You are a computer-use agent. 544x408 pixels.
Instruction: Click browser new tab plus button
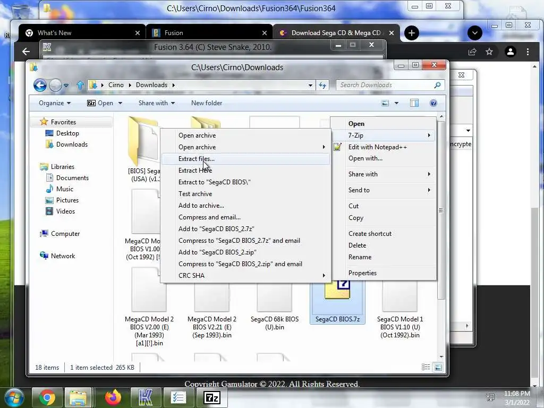point(412,33)
